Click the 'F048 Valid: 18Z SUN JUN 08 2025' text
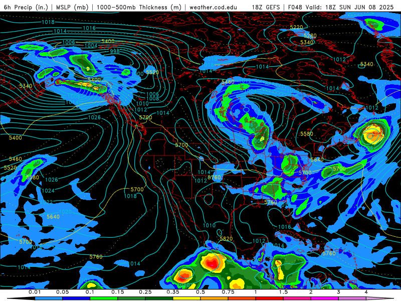The height and width of the screenshot is (301, 401). 341,7
